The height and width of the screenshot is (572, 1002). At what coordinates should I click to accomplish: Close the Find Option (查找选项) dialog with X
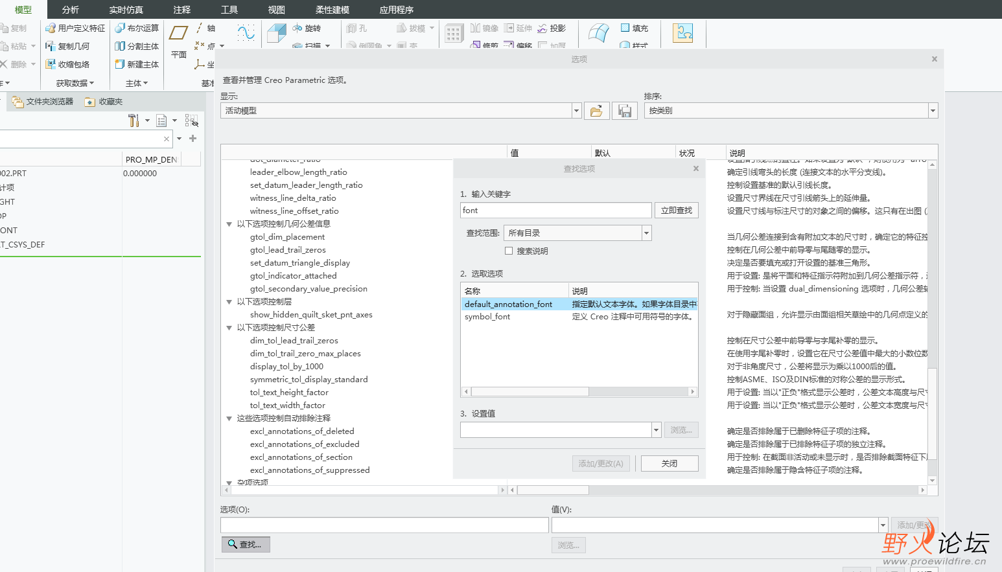(x=696, y=168)
